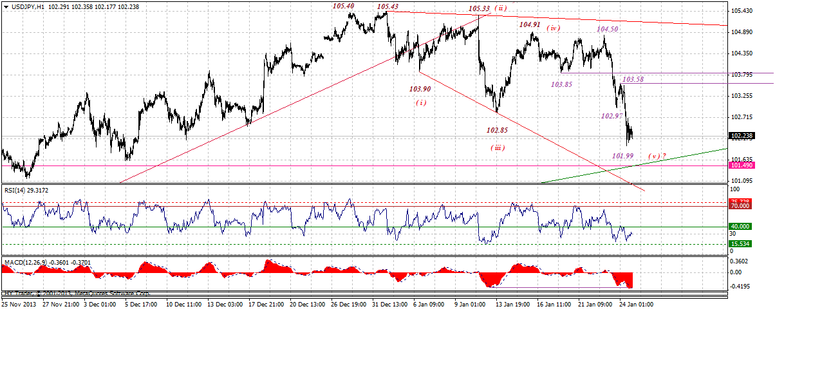
Task: Click the 25 Nov 2013 date label
Action: click(x=20, y=304)
